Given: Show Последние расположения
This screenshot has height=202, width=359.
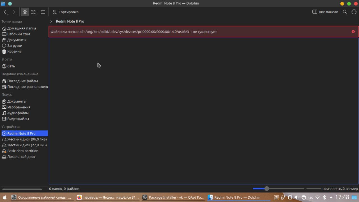Looking at the screenshot, I should click(24, 87).
